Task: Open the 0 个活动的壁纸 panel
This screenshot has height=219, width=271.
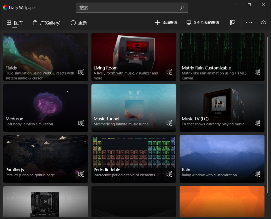Action: [x=203, y=23]
